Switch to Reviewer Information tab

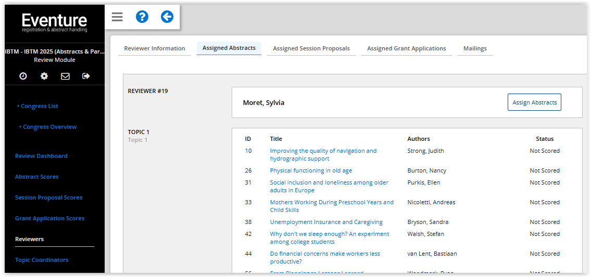coord(155,48)
